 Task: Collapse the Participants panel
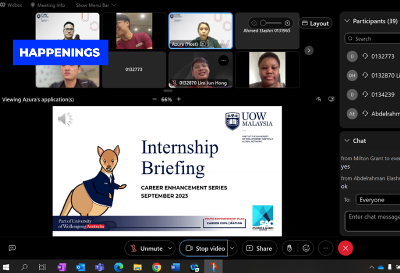(347, 21)
